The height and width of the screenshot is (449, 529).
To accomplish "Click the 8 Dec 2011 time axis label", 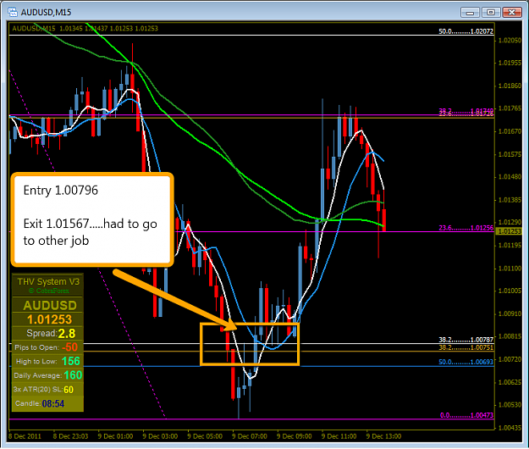I will click(x=25, y=436).
